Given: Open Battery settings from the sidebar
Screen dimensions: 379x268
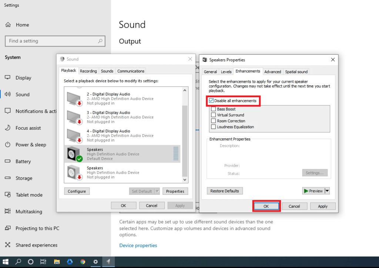Looking at the screenshot, I should pos(23,161).
